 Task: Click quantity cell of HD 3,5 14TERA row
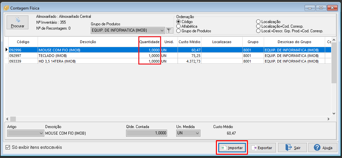click(150, 61)
